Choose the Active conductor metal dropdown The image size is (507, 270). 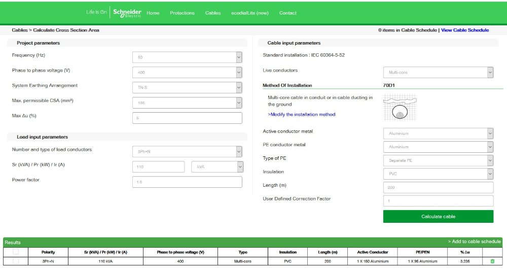pyautogui.click(x=438, y=133)
